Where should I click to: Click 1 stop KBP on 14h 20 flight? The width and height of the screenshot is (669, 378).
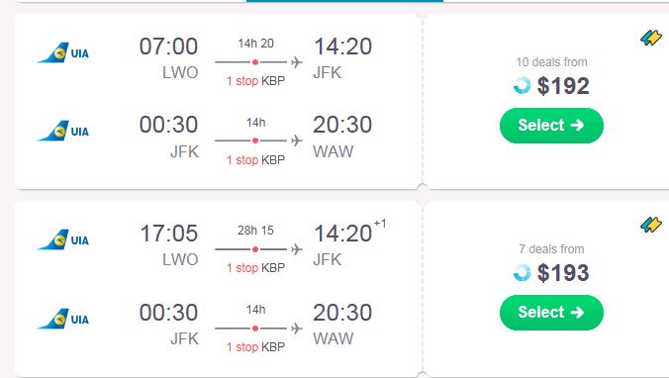click(255, 80)
